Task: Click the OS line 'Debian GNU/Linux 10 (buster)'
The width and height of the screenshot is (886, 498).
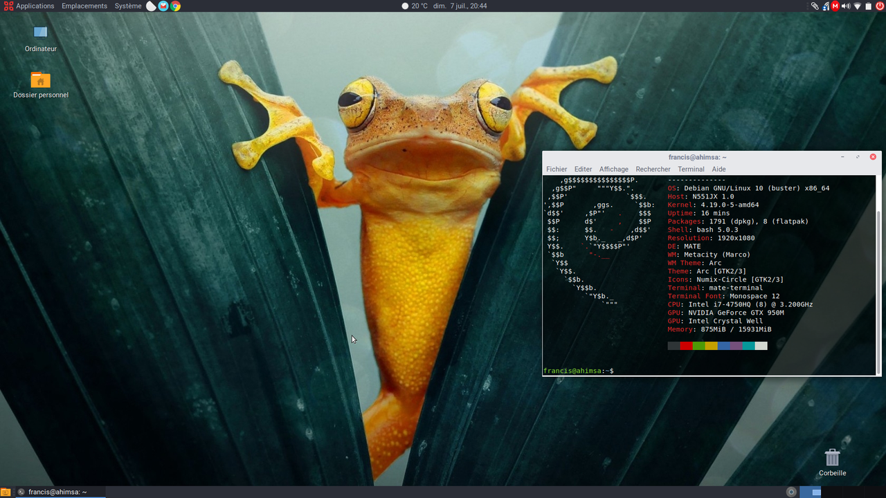Action: (748, 188)
